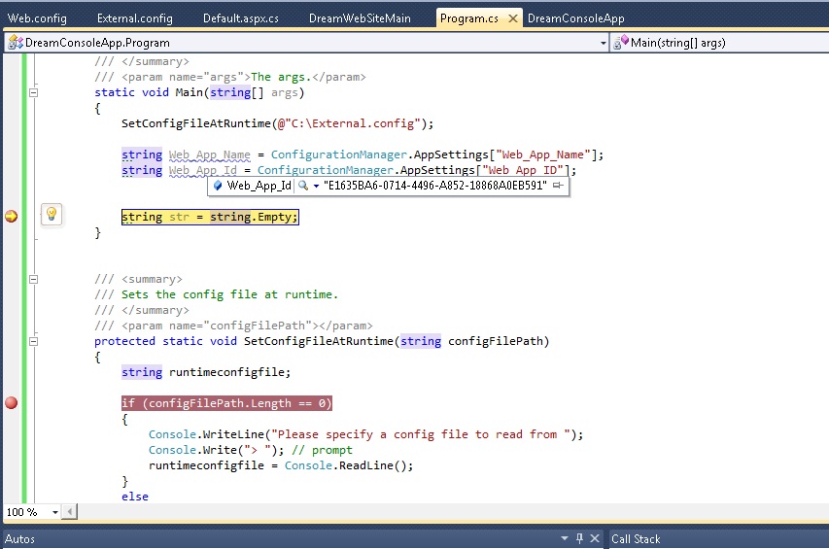Open the DreamConsoleApp.Program class dropdown
829x549 pixels.
(x=603, y=43)
